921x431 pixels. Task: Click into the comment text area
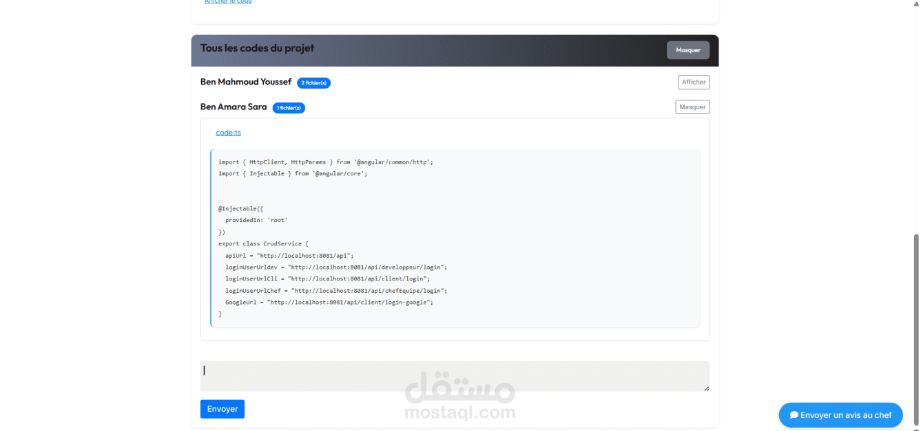tap(455, 376)
